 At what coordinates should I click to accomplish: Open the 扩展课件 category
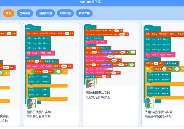tap(84, 13)
